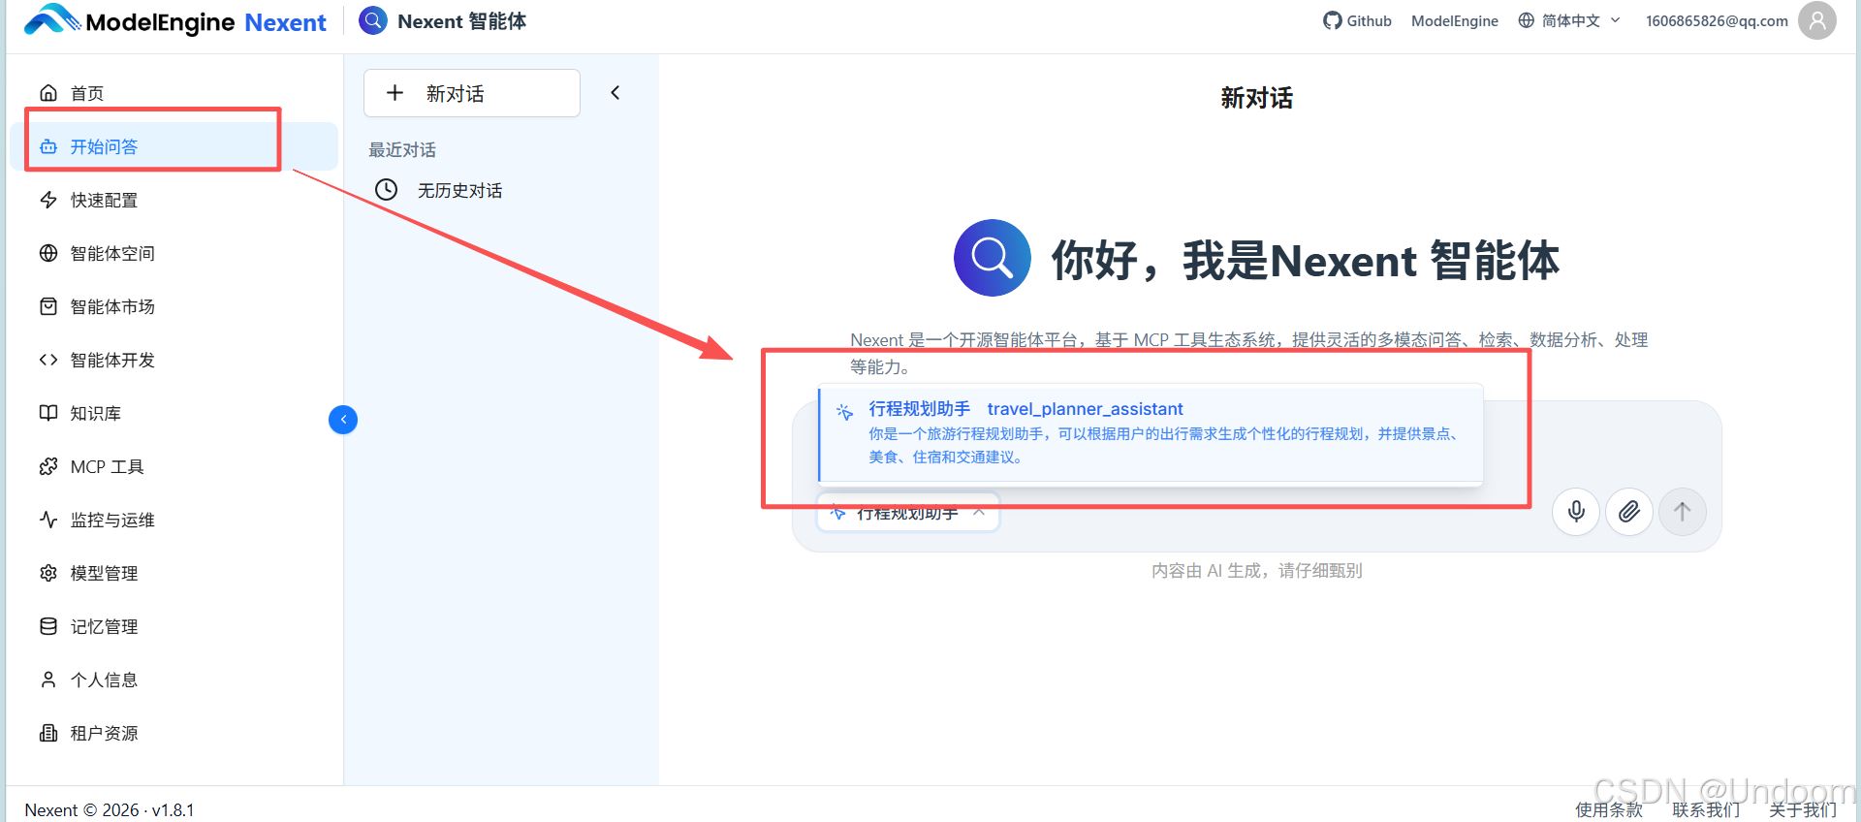Select 开始问答 in the sidebar
Image resolution: width=1861 pixels, height=822 pixels.
pyautogui.click(x=174, y=146)
